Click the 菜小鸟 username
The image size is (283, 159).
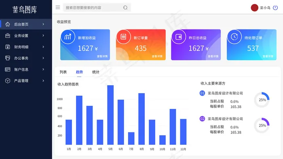pyautogui.click(x=265, y=8)
